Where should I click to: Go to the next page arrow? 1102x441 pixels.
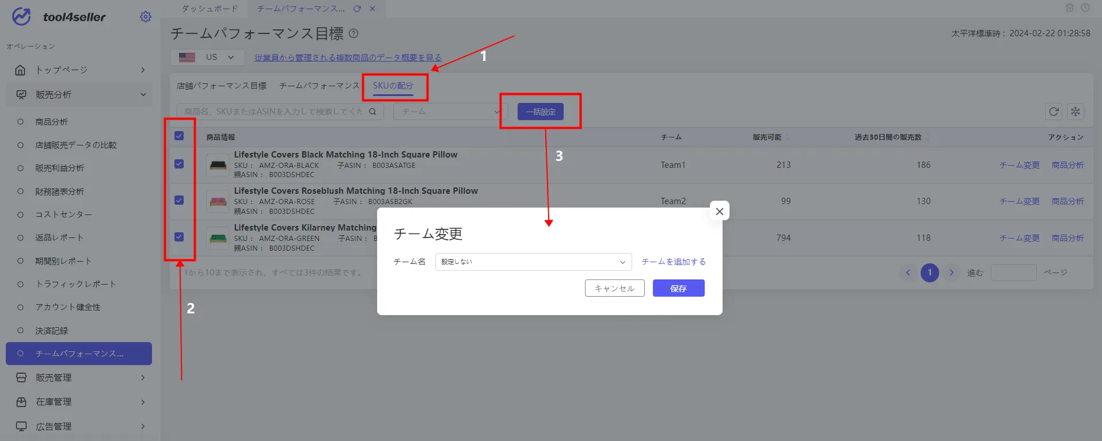951,273
